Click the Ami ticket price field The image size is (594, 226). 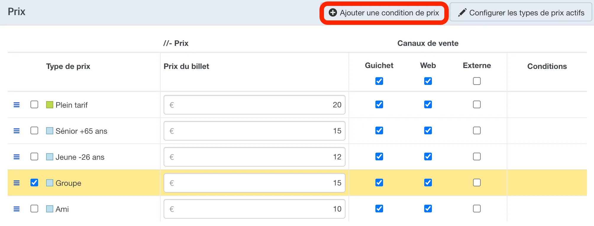(254, 209)
